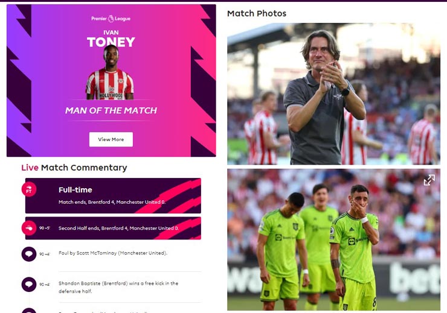Click the Shandon Baptiste free kick bubble icon
This screenshot has height=313, width=447.
coord(29,284)
